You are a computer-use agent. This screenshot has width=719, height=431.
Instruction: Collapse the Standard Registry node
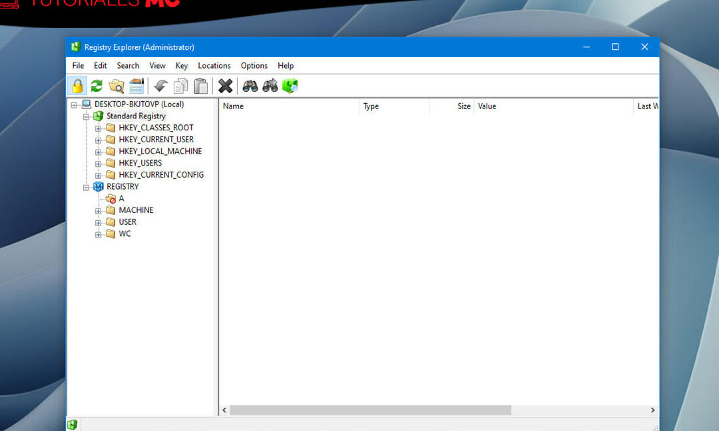[x=87, y=116]
